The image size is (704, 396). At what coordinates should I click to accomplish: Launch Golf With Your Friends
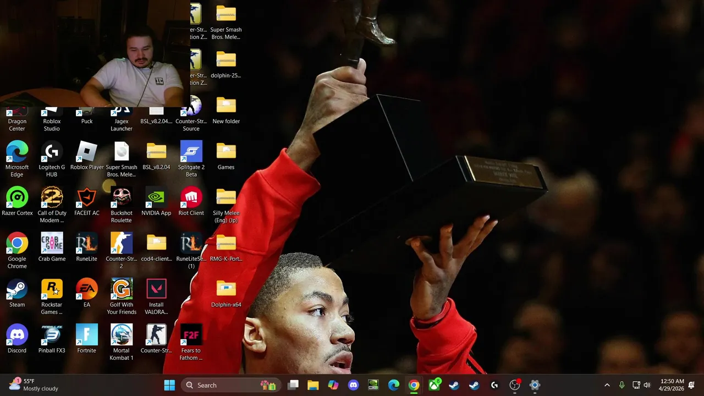click(x=122, y=297)
